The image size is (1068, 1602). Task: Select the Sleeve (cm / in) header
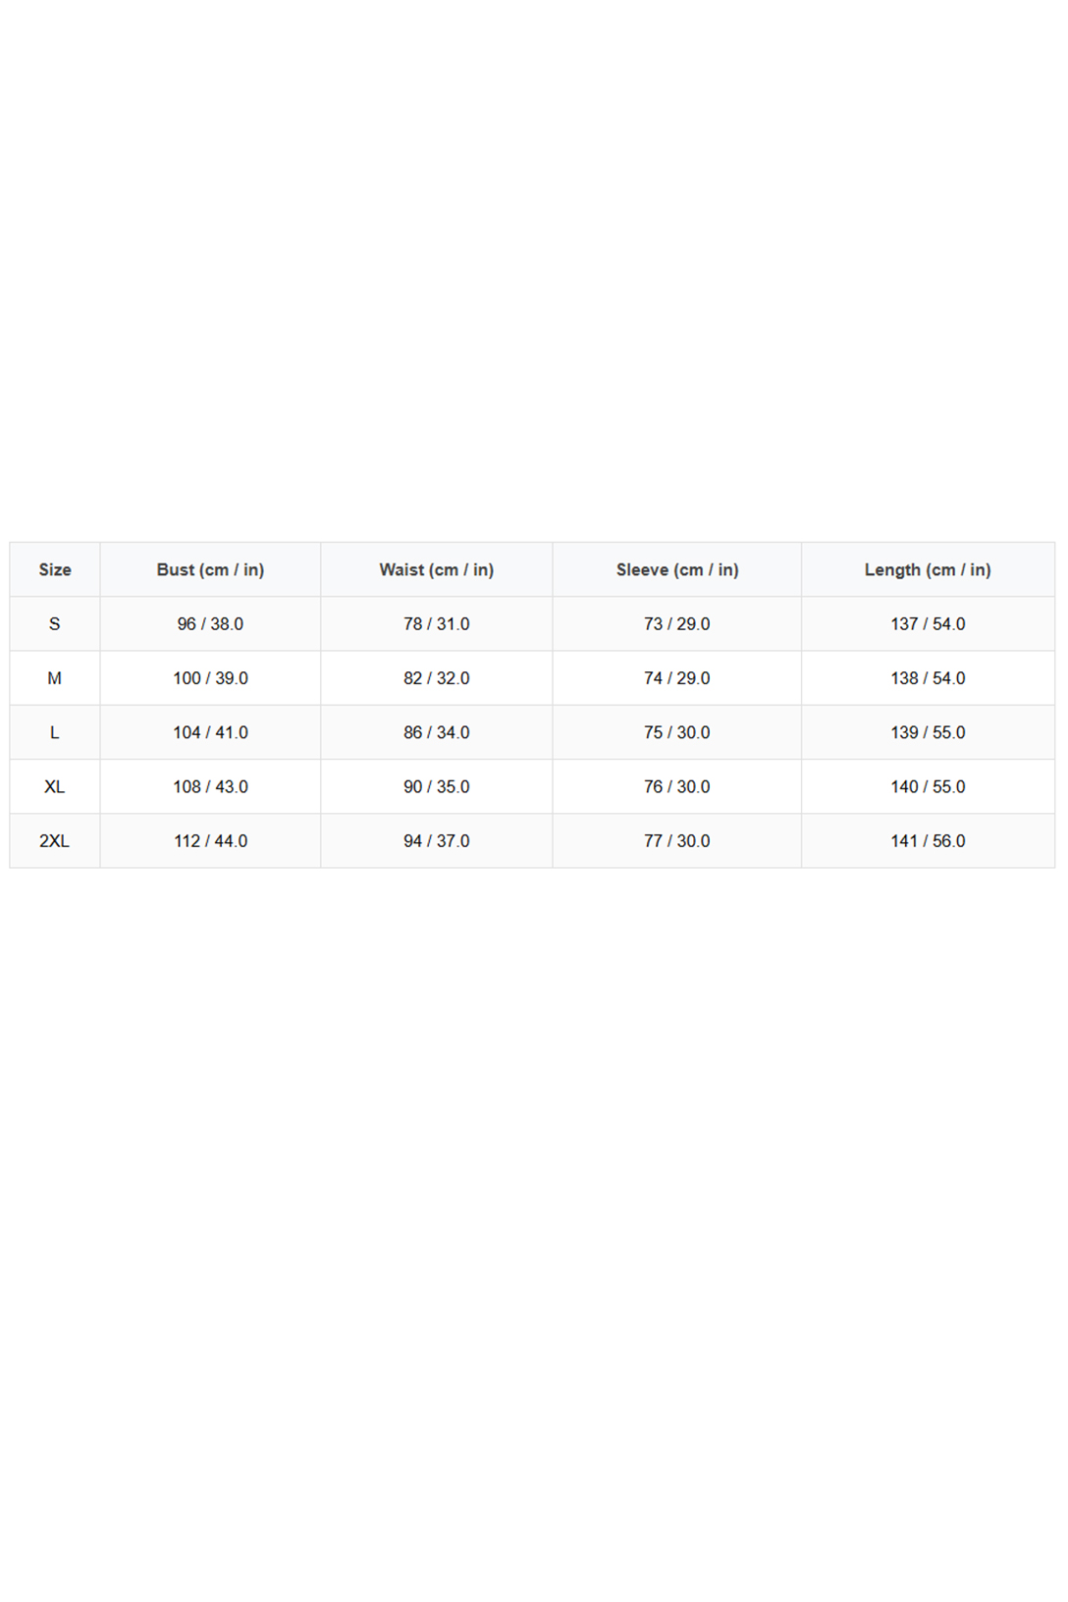[677, 569]
